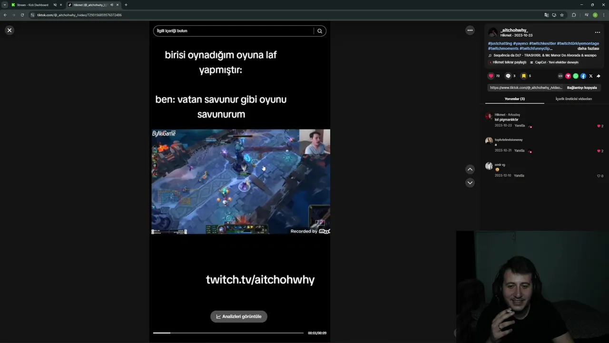The height and width of the screenshot is (343, 609).
Task: Open the browser extensions puzzle icon
Action: click(574, 15)
